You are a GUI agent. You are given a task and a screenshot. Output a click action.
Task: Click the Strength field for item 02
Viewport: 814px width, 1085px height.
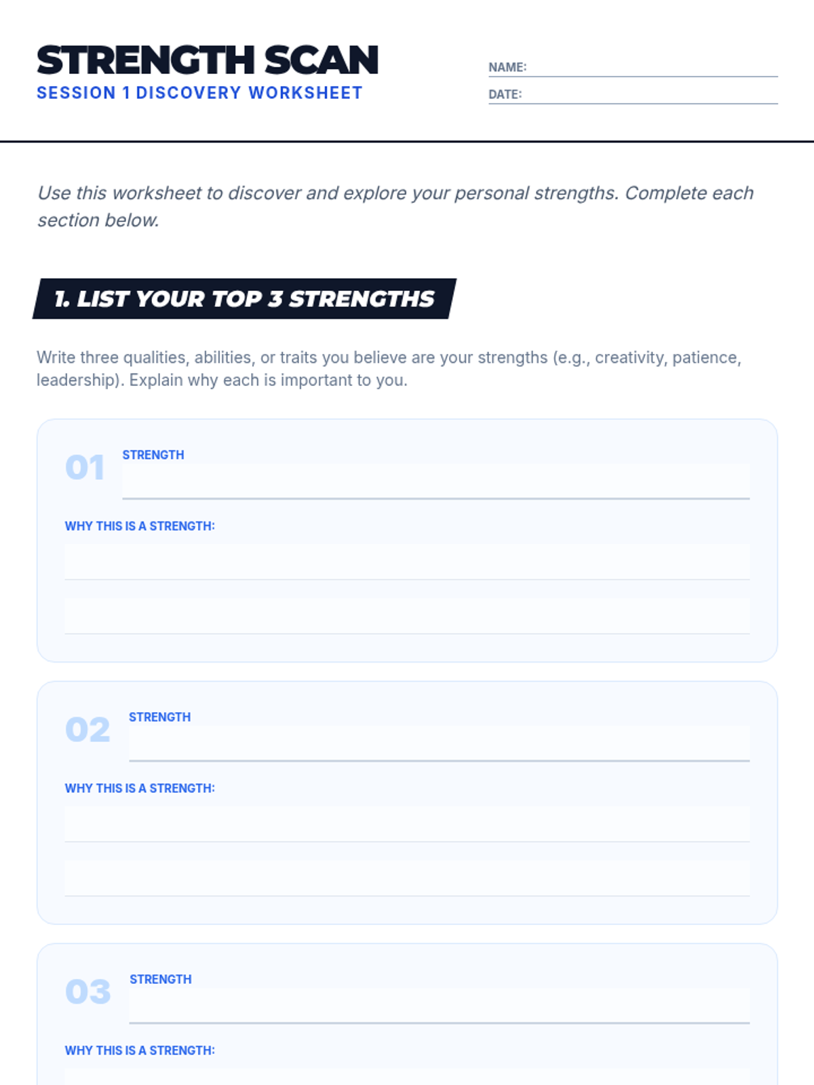tap(439, 744)
